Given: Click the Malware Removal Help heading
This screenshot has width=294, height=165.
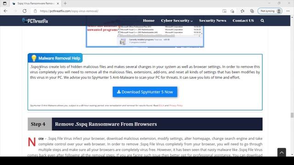Looking at the screenshot, I should 59,58.
